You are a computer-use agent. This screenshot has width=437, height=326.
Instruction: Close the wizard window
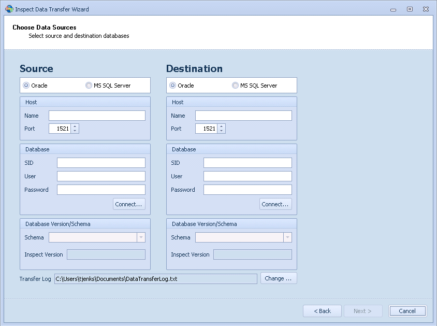(x=426, y=9)
